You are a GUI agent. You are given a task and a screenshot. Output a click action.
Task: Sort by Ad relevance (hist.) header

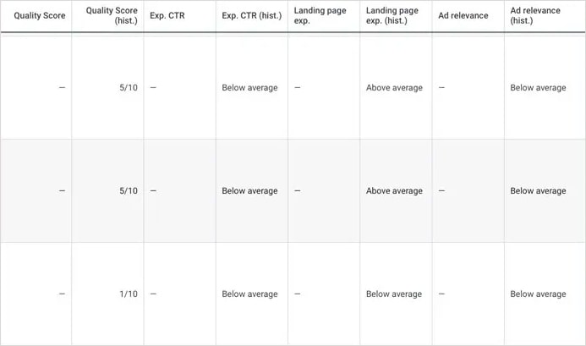(535, 15)
